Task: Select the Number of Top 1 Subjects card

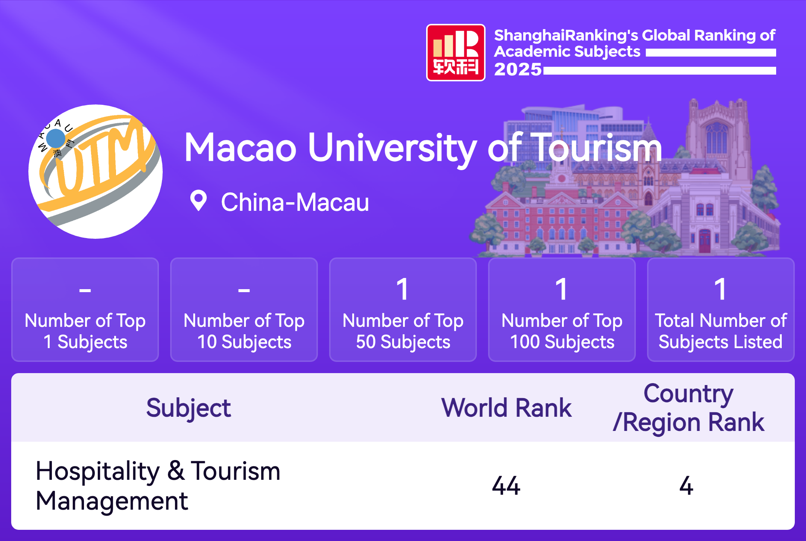Action: coord(85,310)
